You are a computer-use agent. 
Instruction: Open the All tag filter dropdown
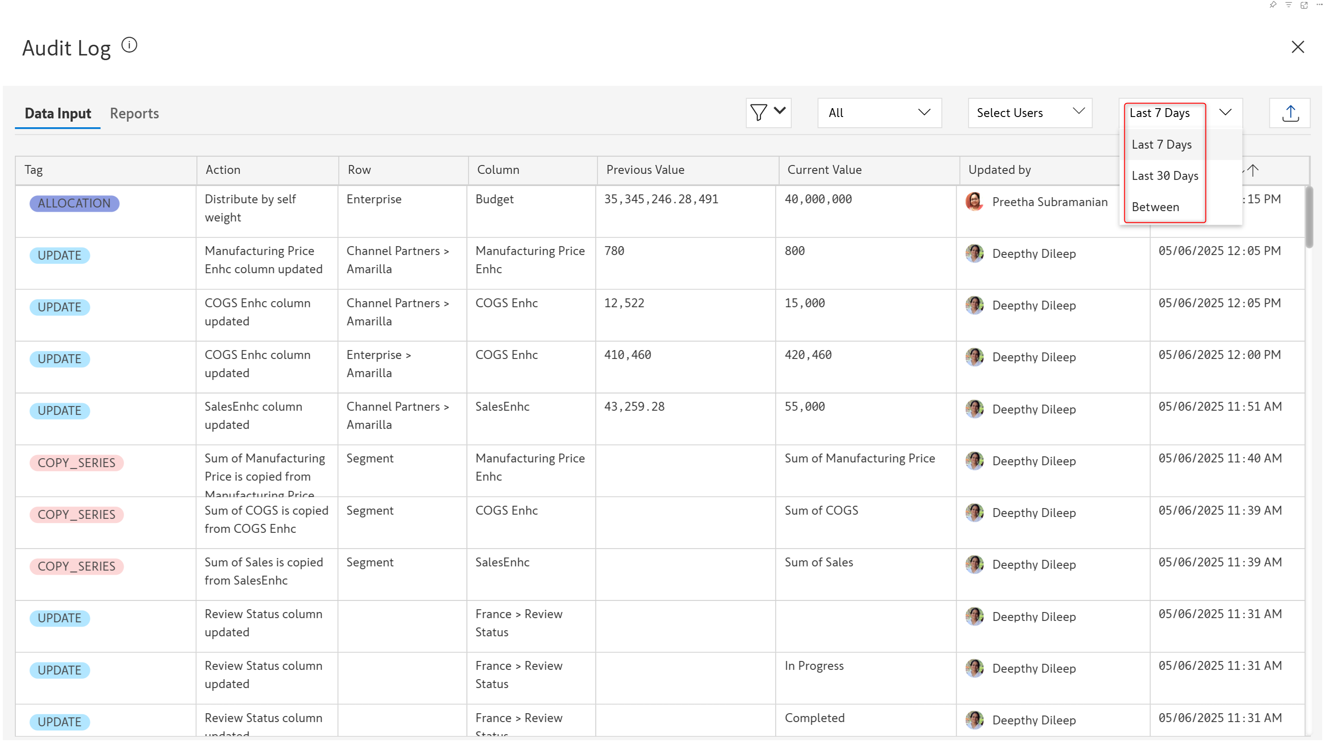tap(879, 113)
